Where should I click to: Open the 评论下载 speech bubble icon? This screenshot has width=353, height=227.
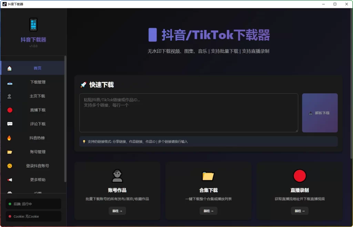point(10,124)
